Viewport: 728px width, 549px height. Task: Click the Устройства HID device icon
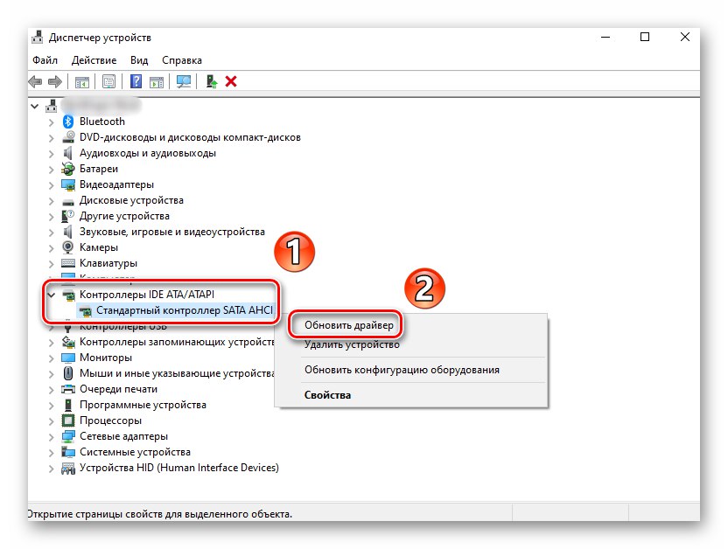pyautogui.click(x=68, y=468)
